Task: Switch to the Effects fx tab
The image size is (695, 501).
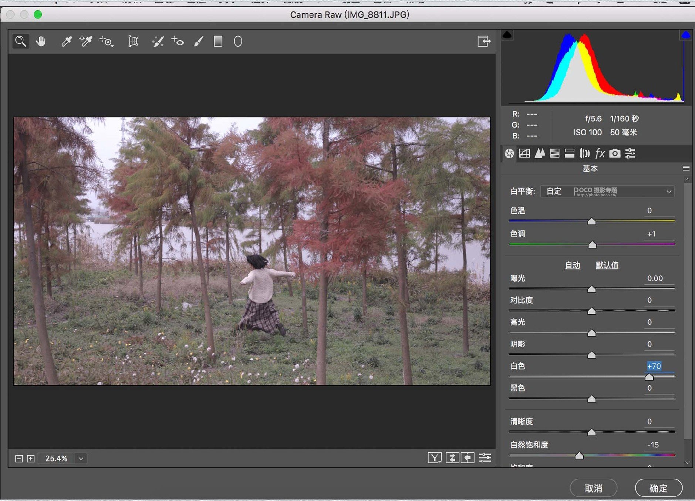Action: (x=600, y=153)
